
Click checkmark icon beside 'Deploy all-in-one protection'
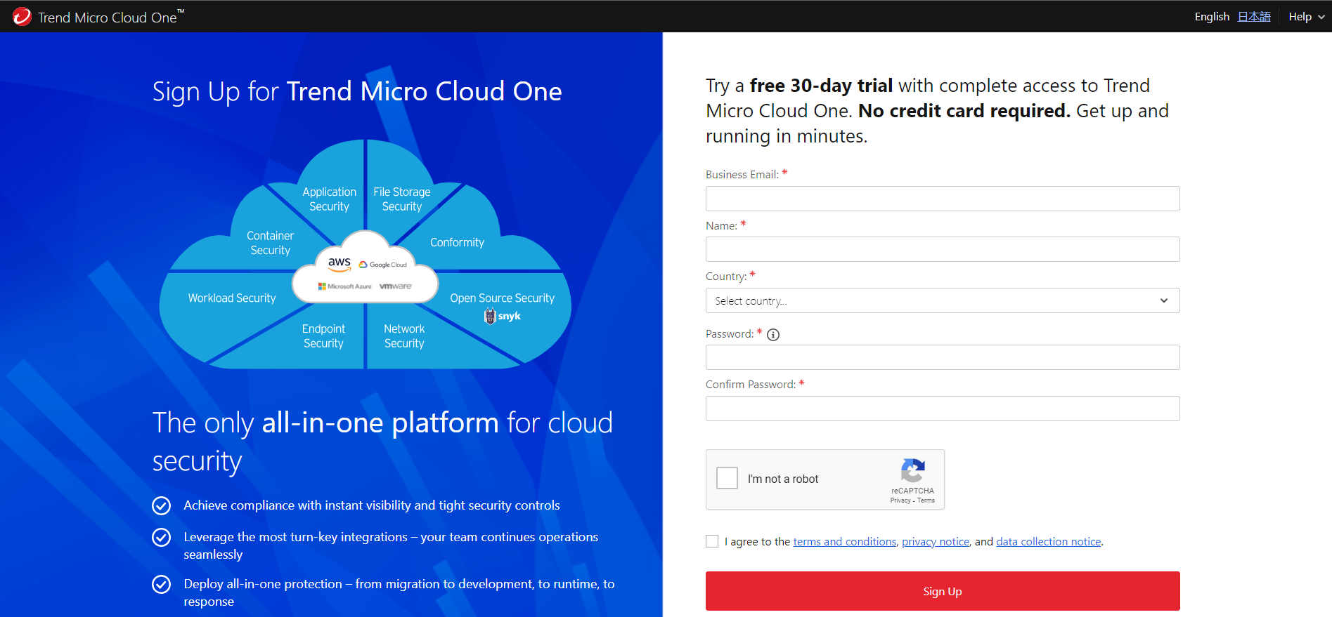(162, 584)
